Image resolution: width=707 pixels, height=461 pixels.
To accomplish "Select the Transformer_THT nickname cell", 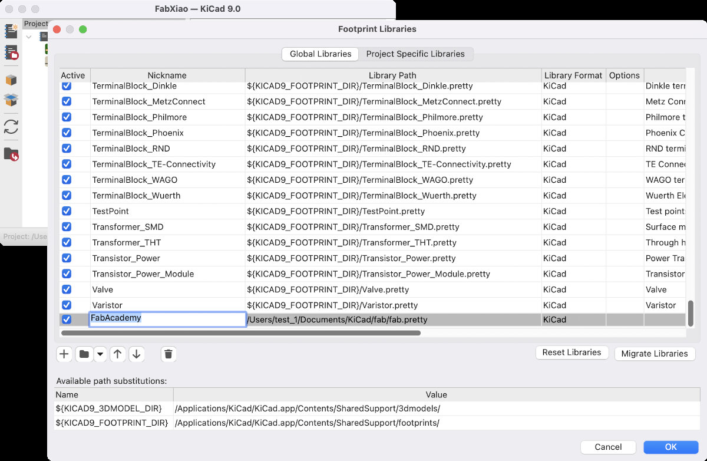I will [x=167, y=242].
